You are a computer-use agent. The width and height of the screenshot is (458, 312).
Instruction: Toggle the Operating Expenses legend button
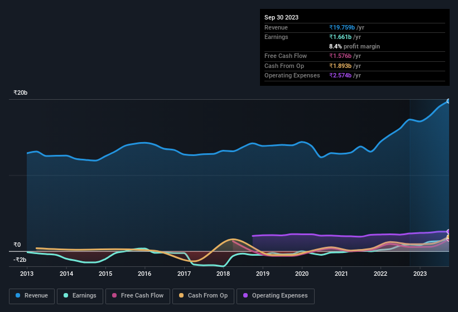pyautogui.click(x=276, y=296)
